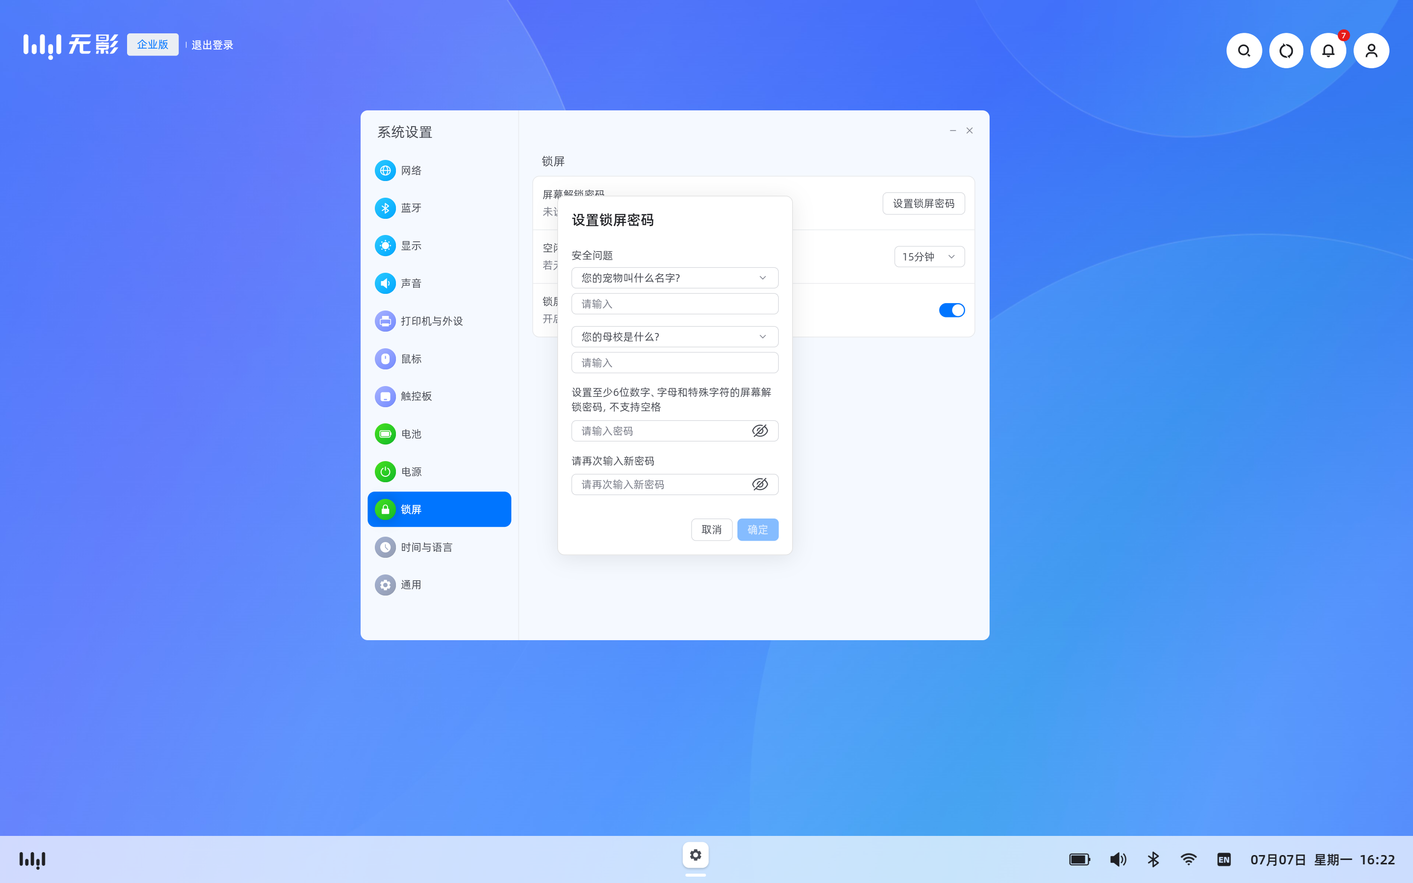Viewport: 1413px width, 883px height.
Task: Show password in the first password field
Action: [x=759, y=431]
